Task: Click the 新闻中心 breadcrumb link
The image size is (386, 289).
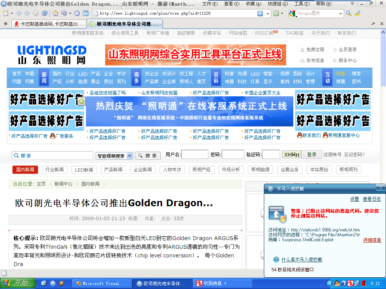Action: click(x=63, y=184)
